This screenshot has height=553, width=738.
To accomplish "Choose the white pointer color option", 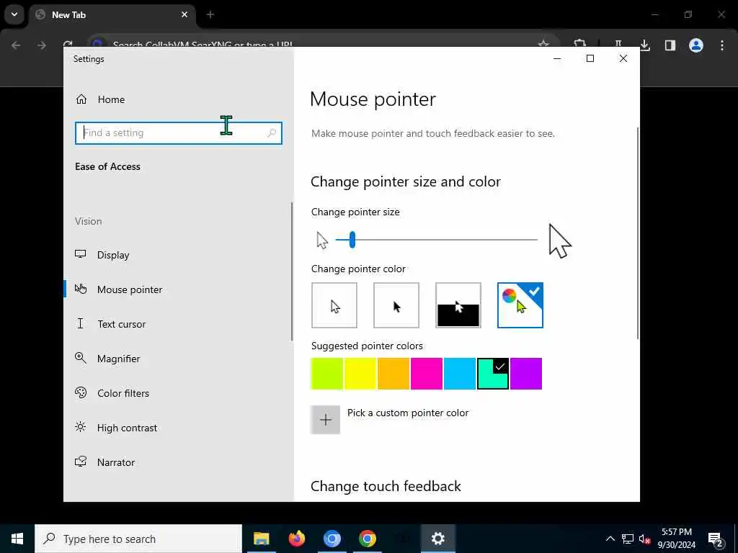I will (334, 305).
